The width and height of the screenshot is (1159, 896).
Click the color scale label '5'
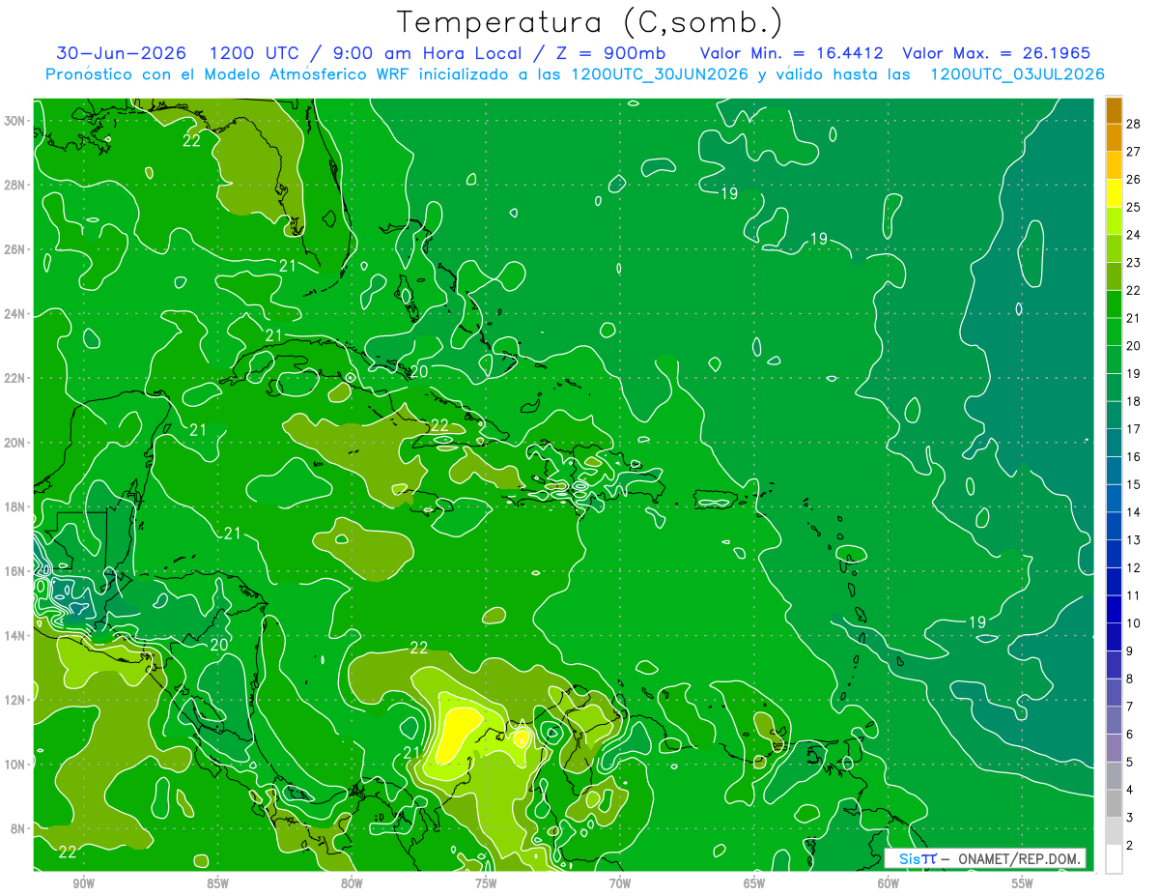(1130, 762)
